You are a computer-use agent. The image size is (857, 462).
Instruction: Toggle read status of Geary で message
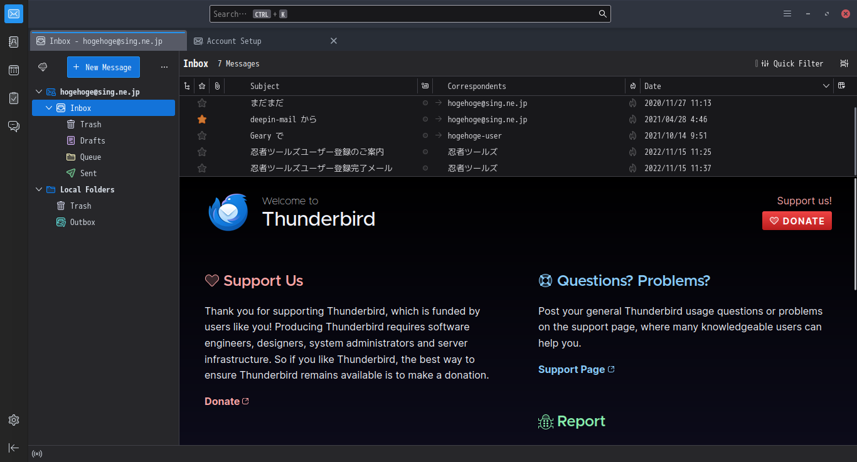(x=425, y=135)
